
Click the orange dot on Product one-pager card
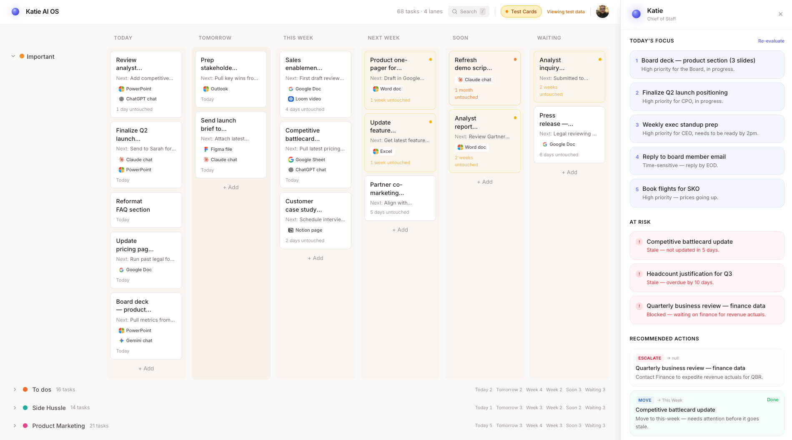pos(431,60)
